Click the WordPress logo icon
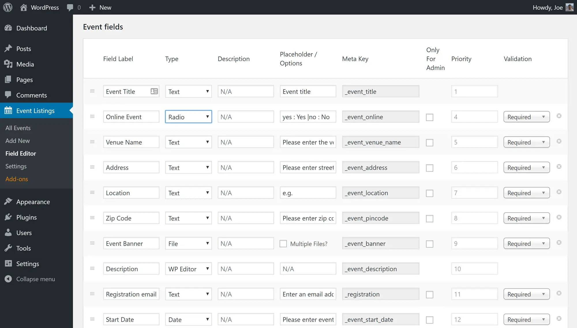 tap(8, 7)
